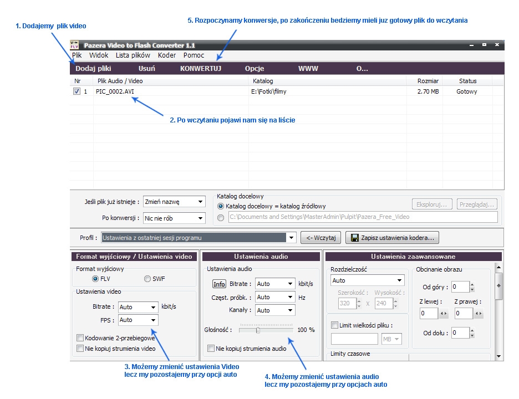Maximize the Pazera converter window

pyautogui.click(x=484, y=45)
